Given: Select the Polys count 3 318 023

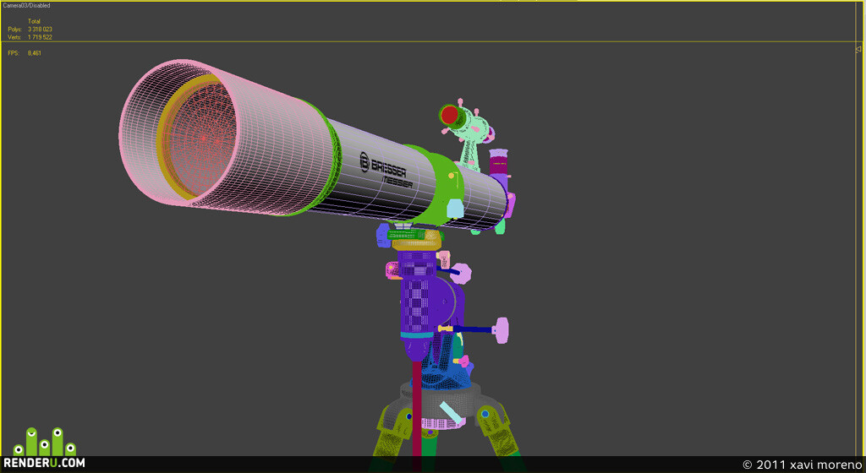Looking at the screenshot, I should coord(40,30).
